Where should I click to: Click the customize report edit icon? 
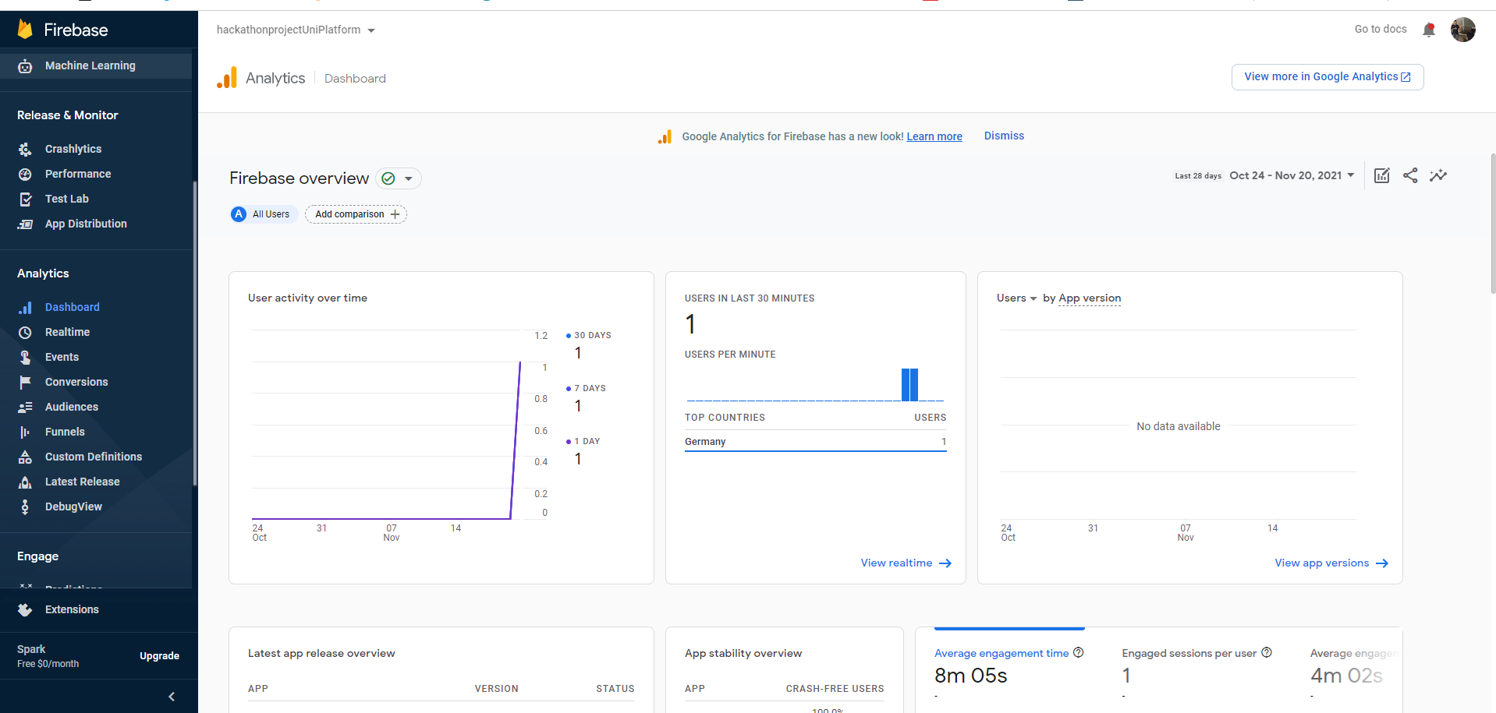tap(1382, 175)
